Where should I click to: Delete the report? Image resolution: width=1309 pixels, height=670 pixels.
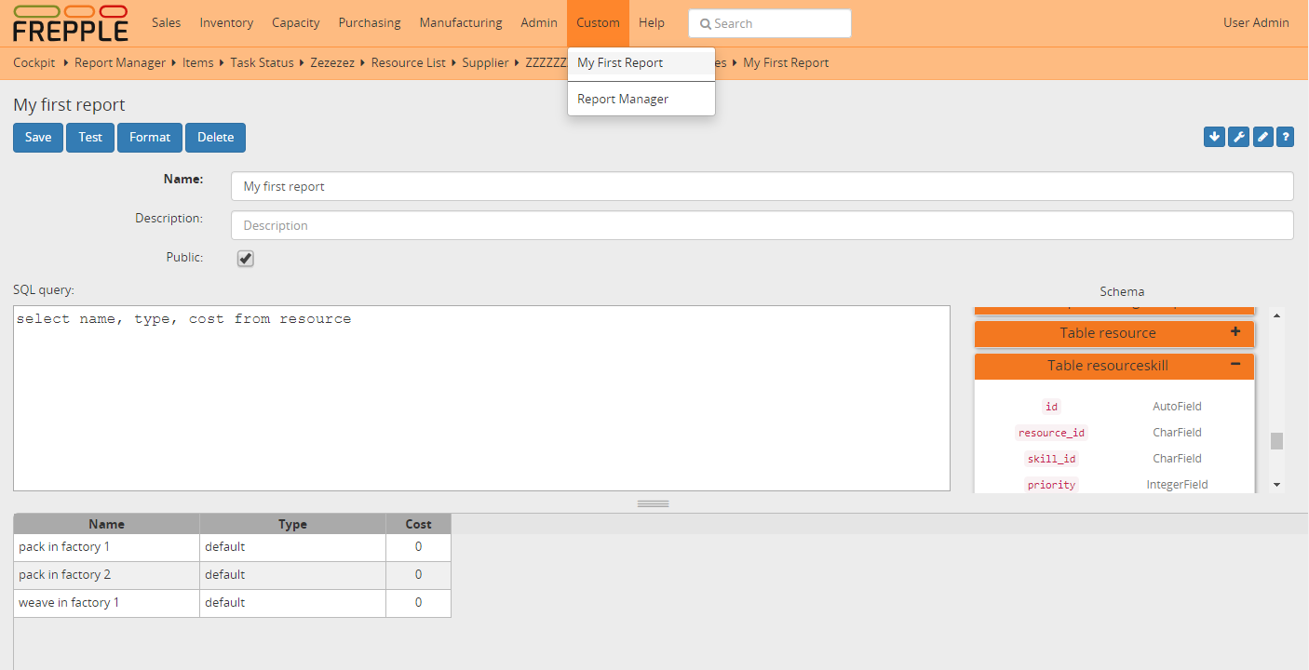coord(215,137)
